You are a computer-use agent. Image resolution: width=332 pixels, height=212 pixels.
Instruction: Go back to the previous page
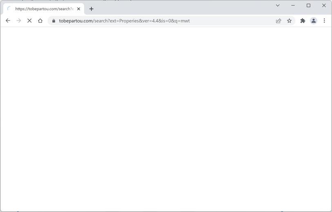pyautogui.click(x=8, y=21)
